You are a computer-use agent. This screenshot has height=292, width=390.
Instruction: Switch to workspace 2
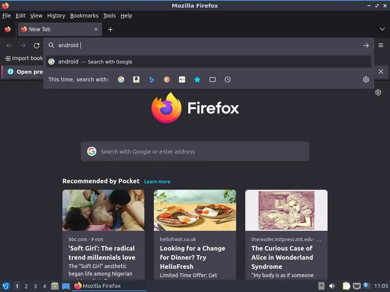(x=26, y=286)
